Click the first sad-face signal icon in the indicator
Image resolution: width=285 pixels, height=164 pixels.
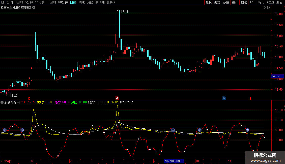(x=5, y=130)
